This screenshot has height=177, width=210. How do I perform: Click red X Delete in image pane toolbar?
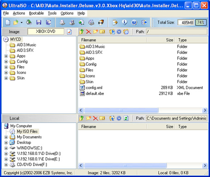click(x=89, y=32)
